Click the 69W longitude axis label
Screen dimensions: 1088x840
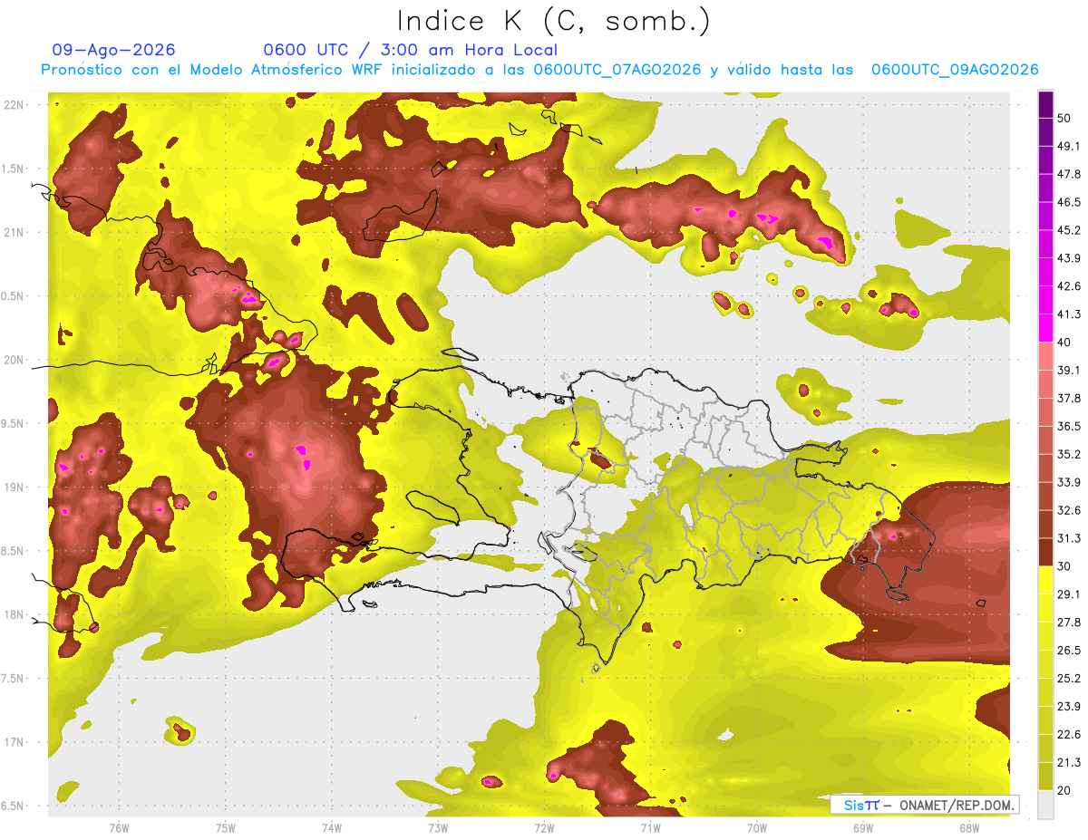(862, 827)
